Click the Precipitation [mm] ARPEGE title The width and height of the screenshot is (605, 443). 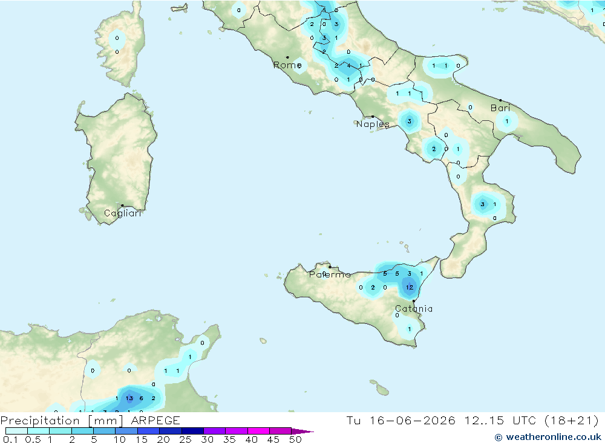pyautogui.click(x=90, y=420)
